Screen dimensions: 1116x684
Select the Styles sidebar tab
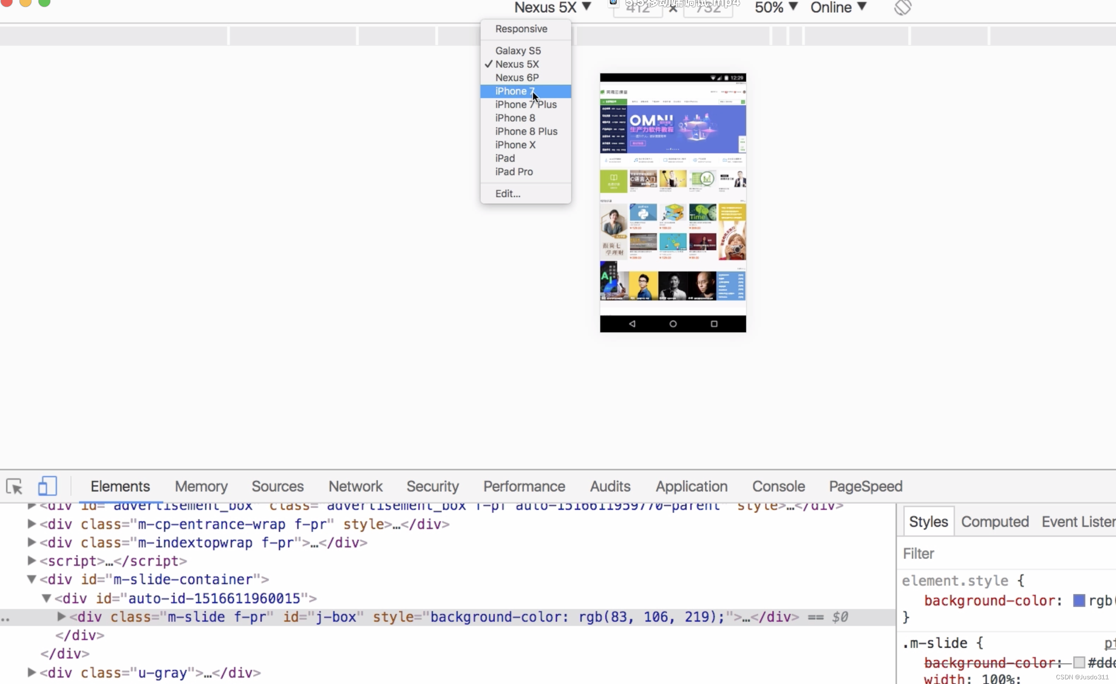(929, 522)
